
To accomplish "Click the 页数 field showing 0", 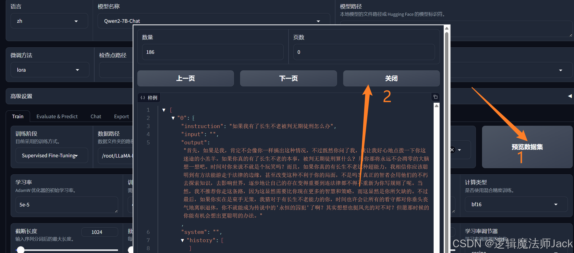I will click(x=364, y=52).
